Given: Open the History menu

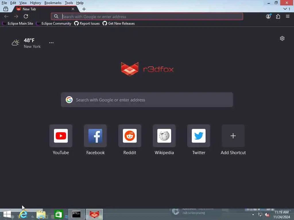Looking at the screenshot, I should 35,3.
